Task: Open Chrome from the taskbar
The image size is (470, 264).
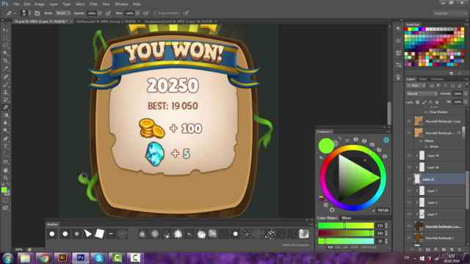Action: pos(44,257)
